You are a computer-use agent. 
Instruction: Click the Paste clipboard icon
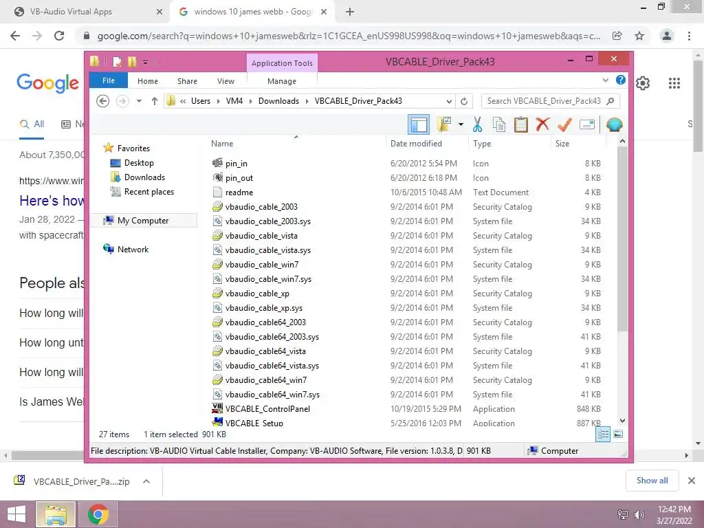[x=521, y=124]
